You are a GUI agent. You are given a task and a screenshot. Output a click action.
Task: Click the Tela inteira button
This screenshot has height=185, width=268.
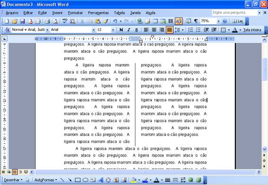point(252,30)
